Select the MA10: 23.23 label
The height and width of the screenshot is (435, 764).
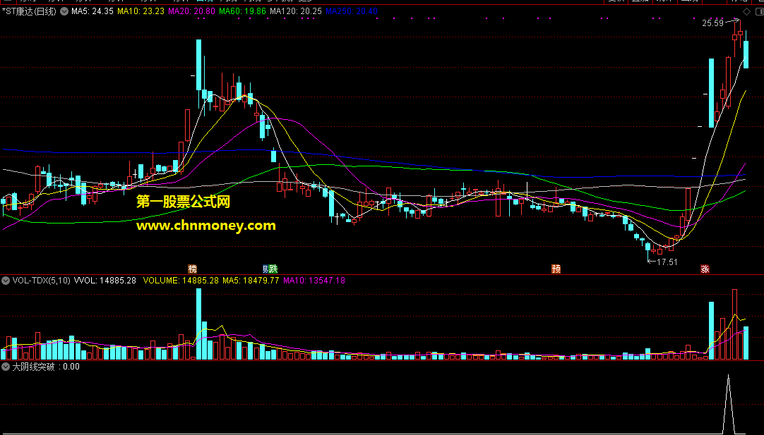tap(141, 11)
